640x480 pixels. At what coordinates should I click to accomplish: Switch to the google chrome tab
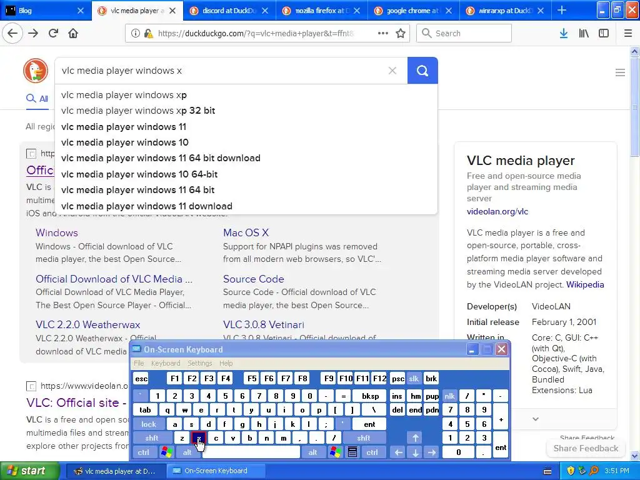pyautogui.click(x=413, y=11)
